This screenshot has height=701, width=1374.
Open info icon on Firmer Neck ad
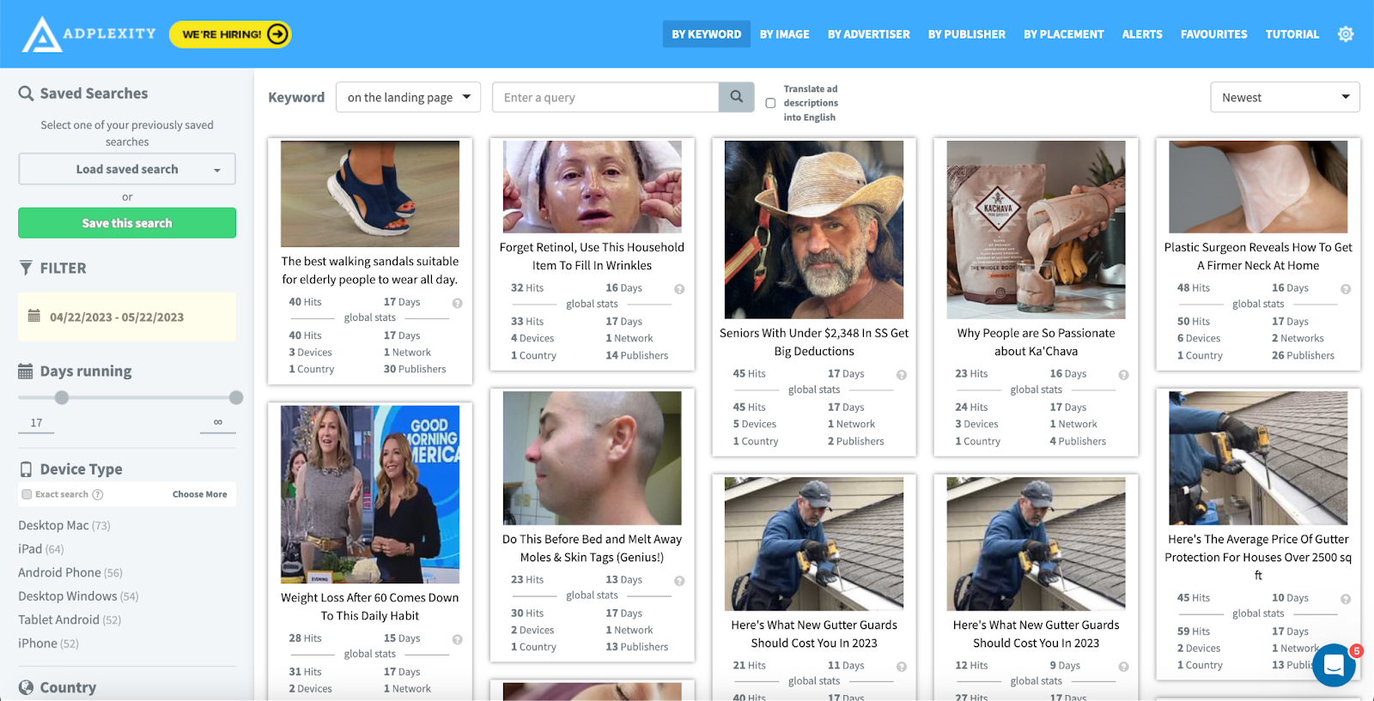tap(1346, 289)
